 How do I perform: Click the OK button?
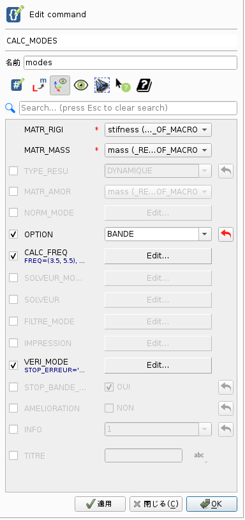pos(212,504)
